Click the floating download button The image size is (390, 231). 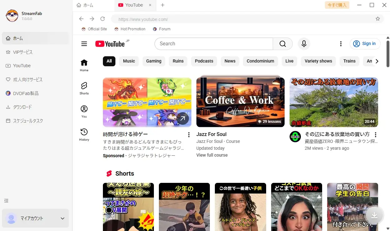tap(374, 215)
